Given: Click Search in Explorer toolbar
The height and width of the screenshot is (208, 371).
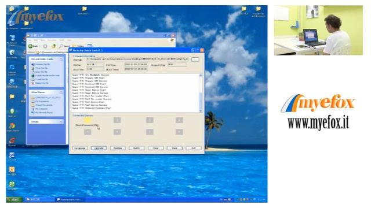Looking at the screenshot, I should point(64,46).
